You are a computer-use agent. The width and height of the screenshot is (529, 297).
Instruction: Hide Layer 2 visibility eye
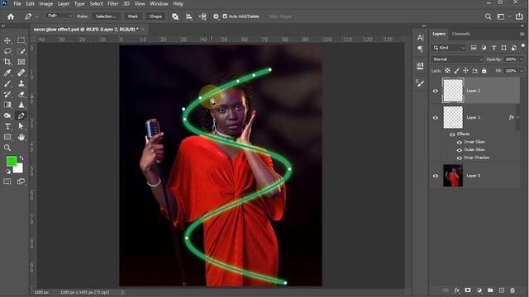(436, 91)
